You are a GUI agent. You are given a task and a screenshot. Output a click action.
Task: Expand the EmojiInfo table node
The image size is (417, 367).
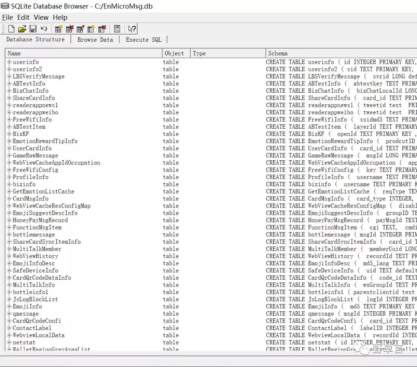tap(9, 306)
